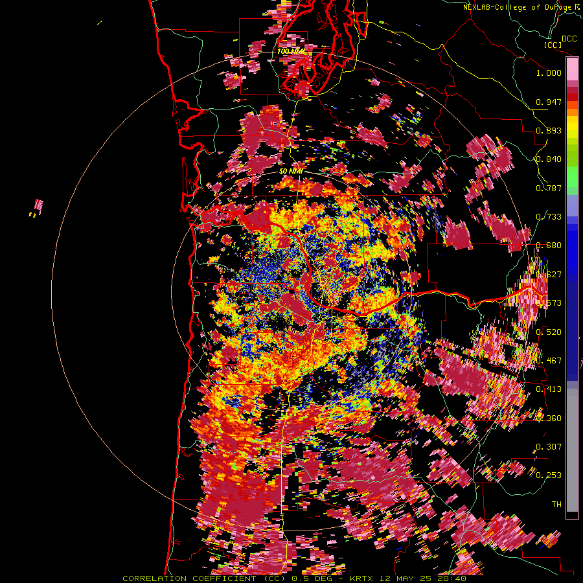Click the KRTX 12 MAY 25 20:40 timestamp
Viewport: 583px width, 583px height.
[408, 578]
